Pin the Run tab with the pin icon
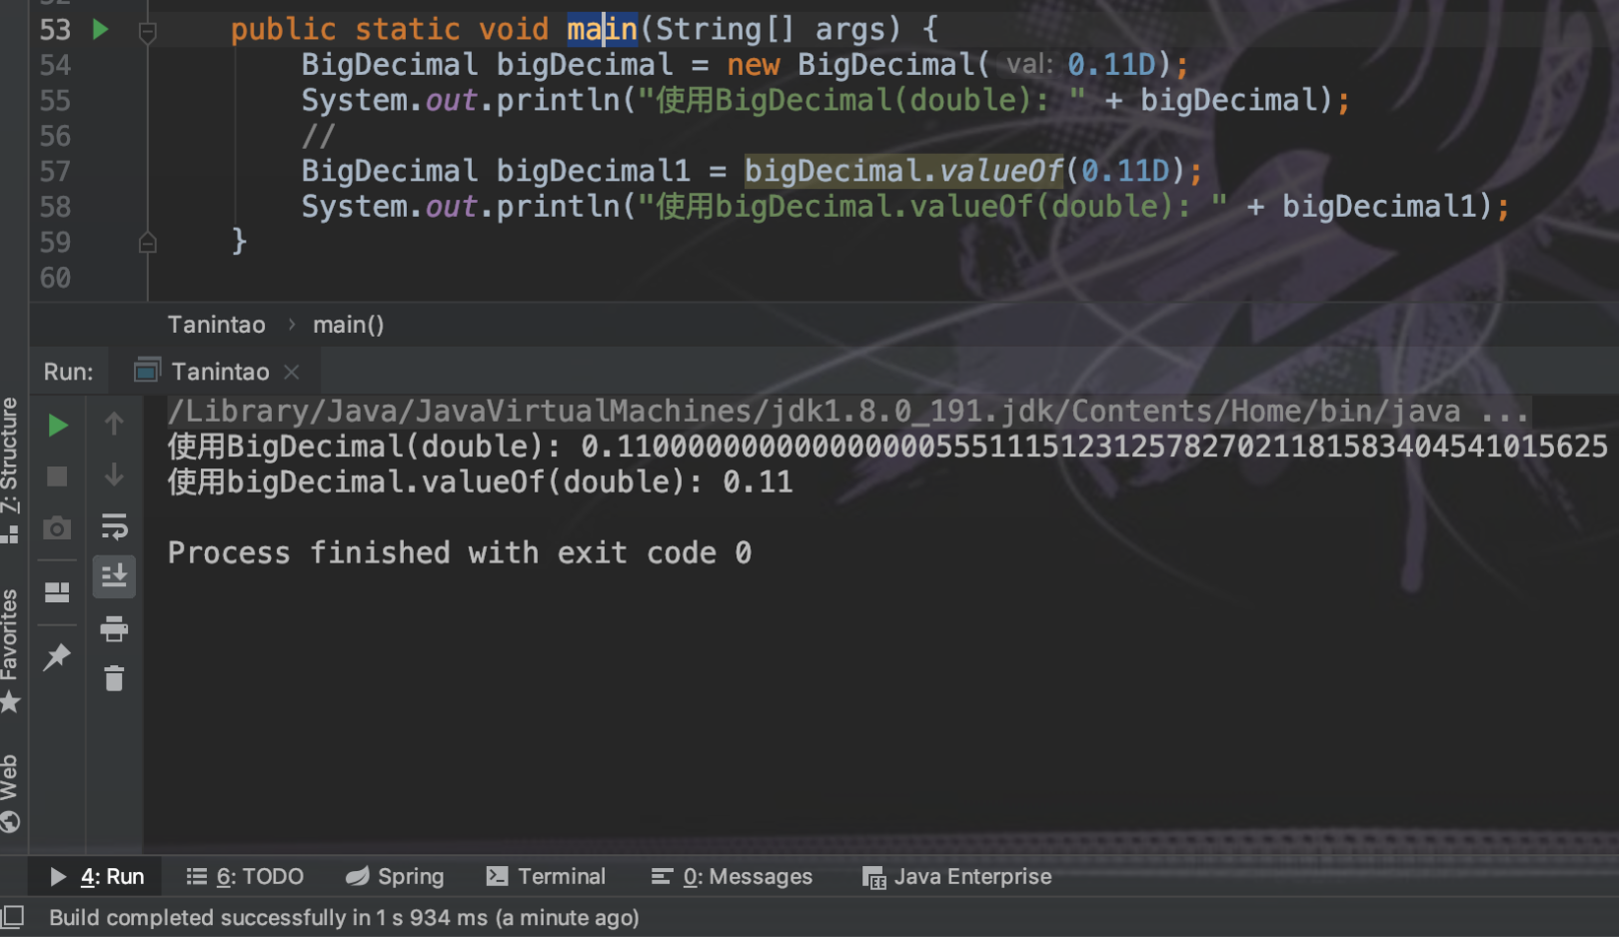This screenshot has height=937, width=1619. click(x=57, y=656)
